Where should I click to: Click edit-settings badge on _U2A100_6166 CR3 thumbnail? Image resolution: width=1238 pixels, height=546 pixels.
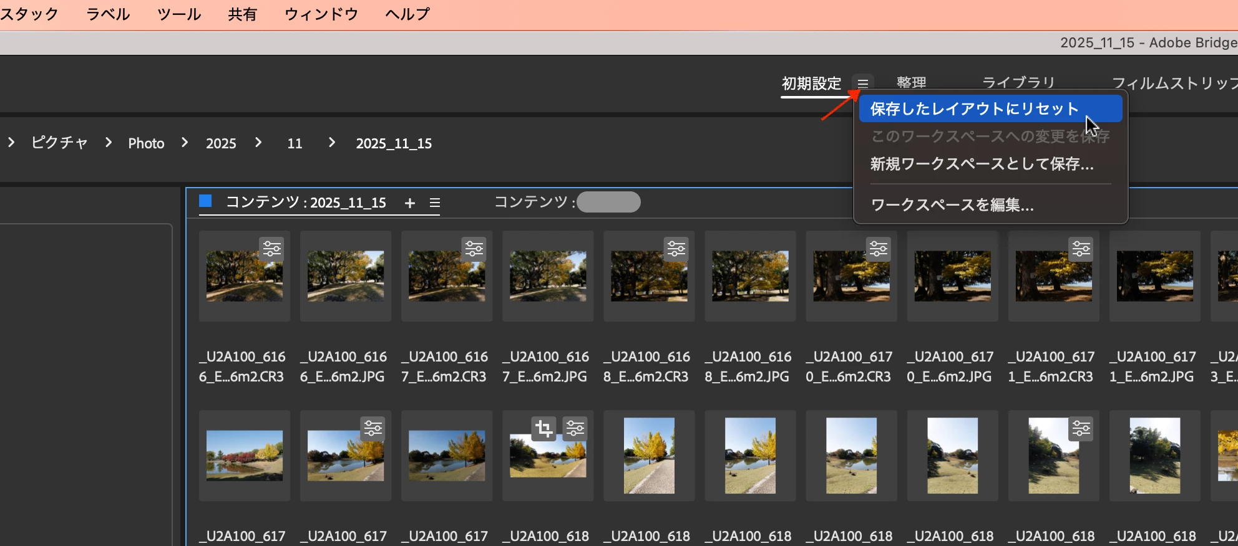[x=272, y=249]
